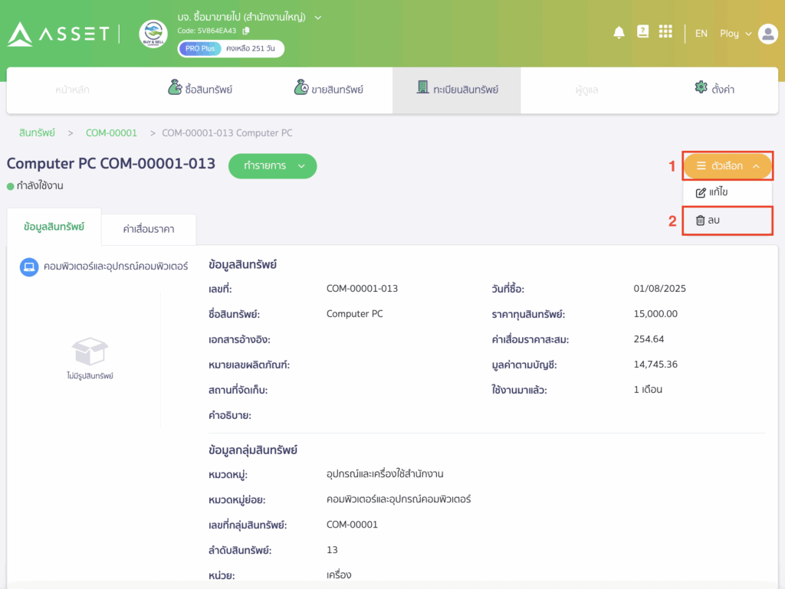The height and width of the screenshot is (589, 785).
Task: Open the ทำรายการ dropdown button
Action: tap(272, 165)
